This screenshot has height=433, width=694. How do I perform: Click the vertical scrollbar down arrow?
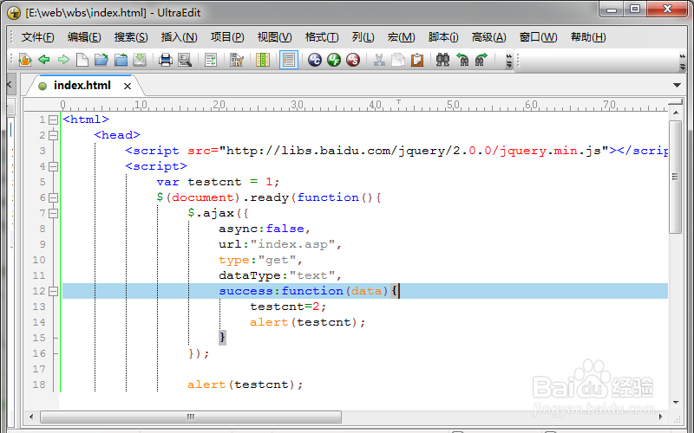pos(676,402)
